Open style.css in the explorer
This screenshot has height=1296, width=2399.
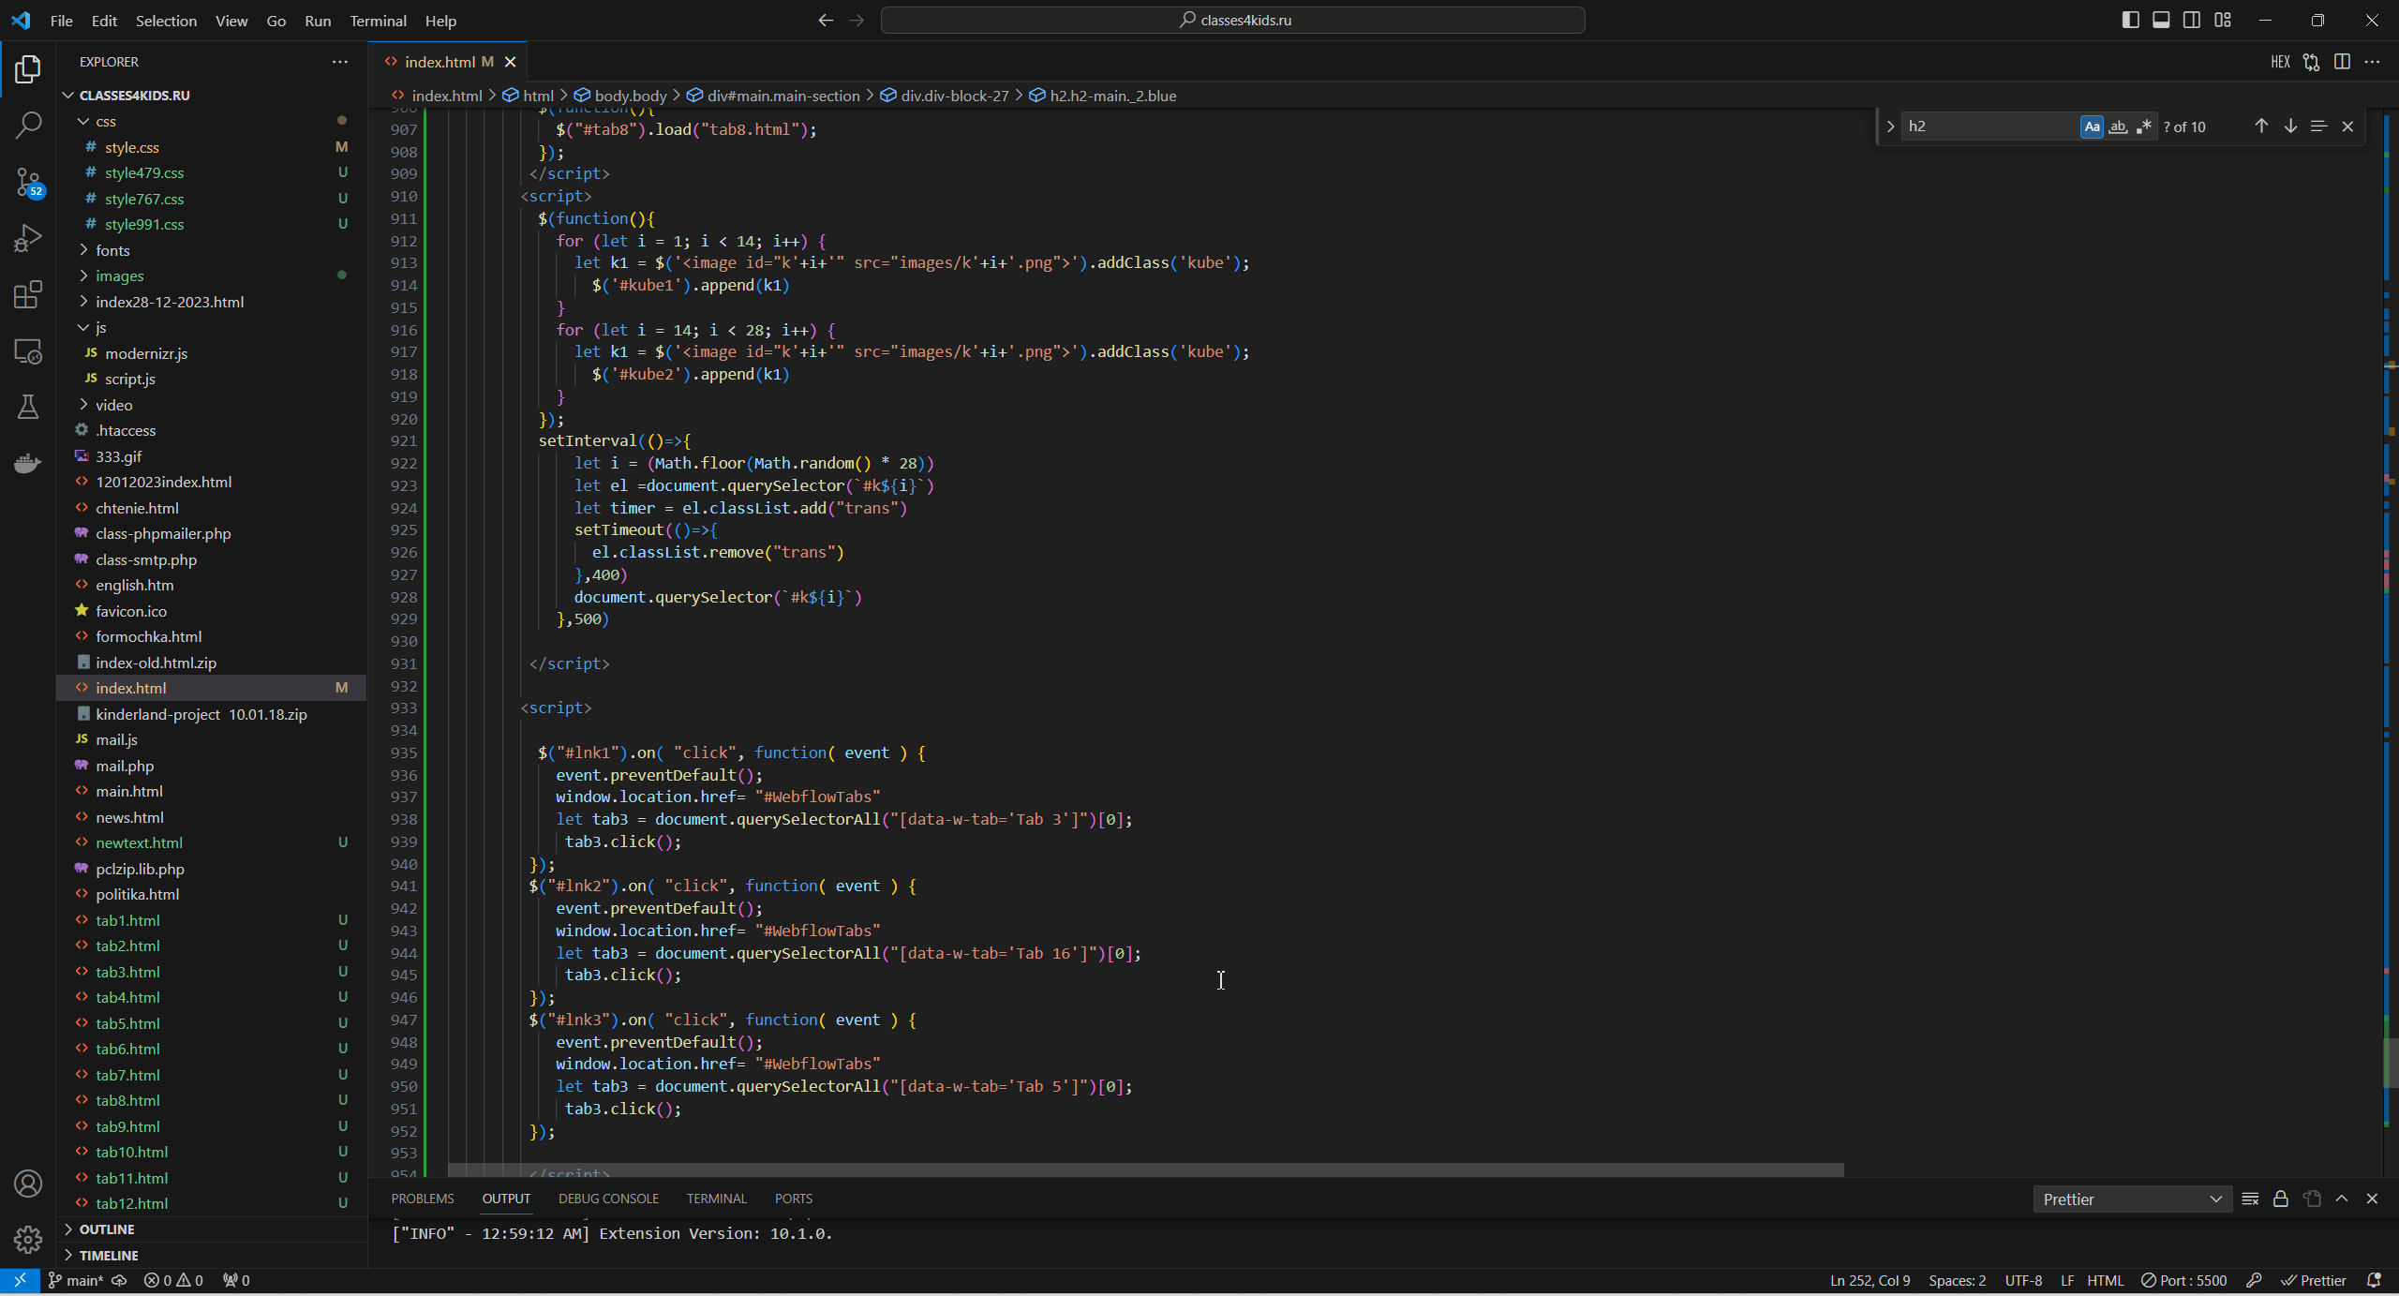(x=132, y=147)
